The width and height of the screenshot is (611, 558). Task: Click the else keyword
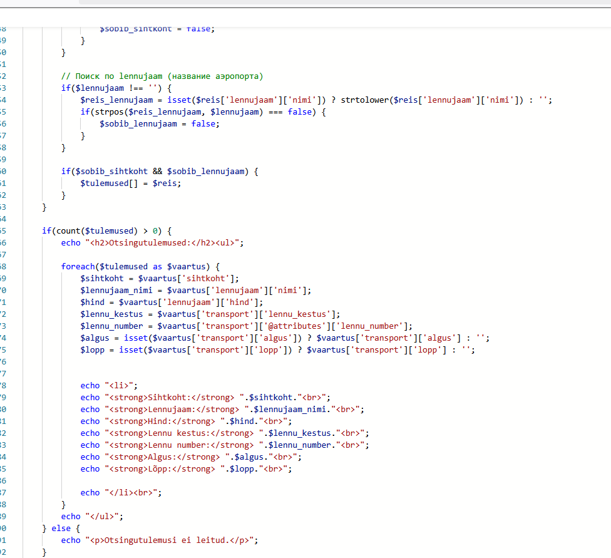click(x=61, y=528)
